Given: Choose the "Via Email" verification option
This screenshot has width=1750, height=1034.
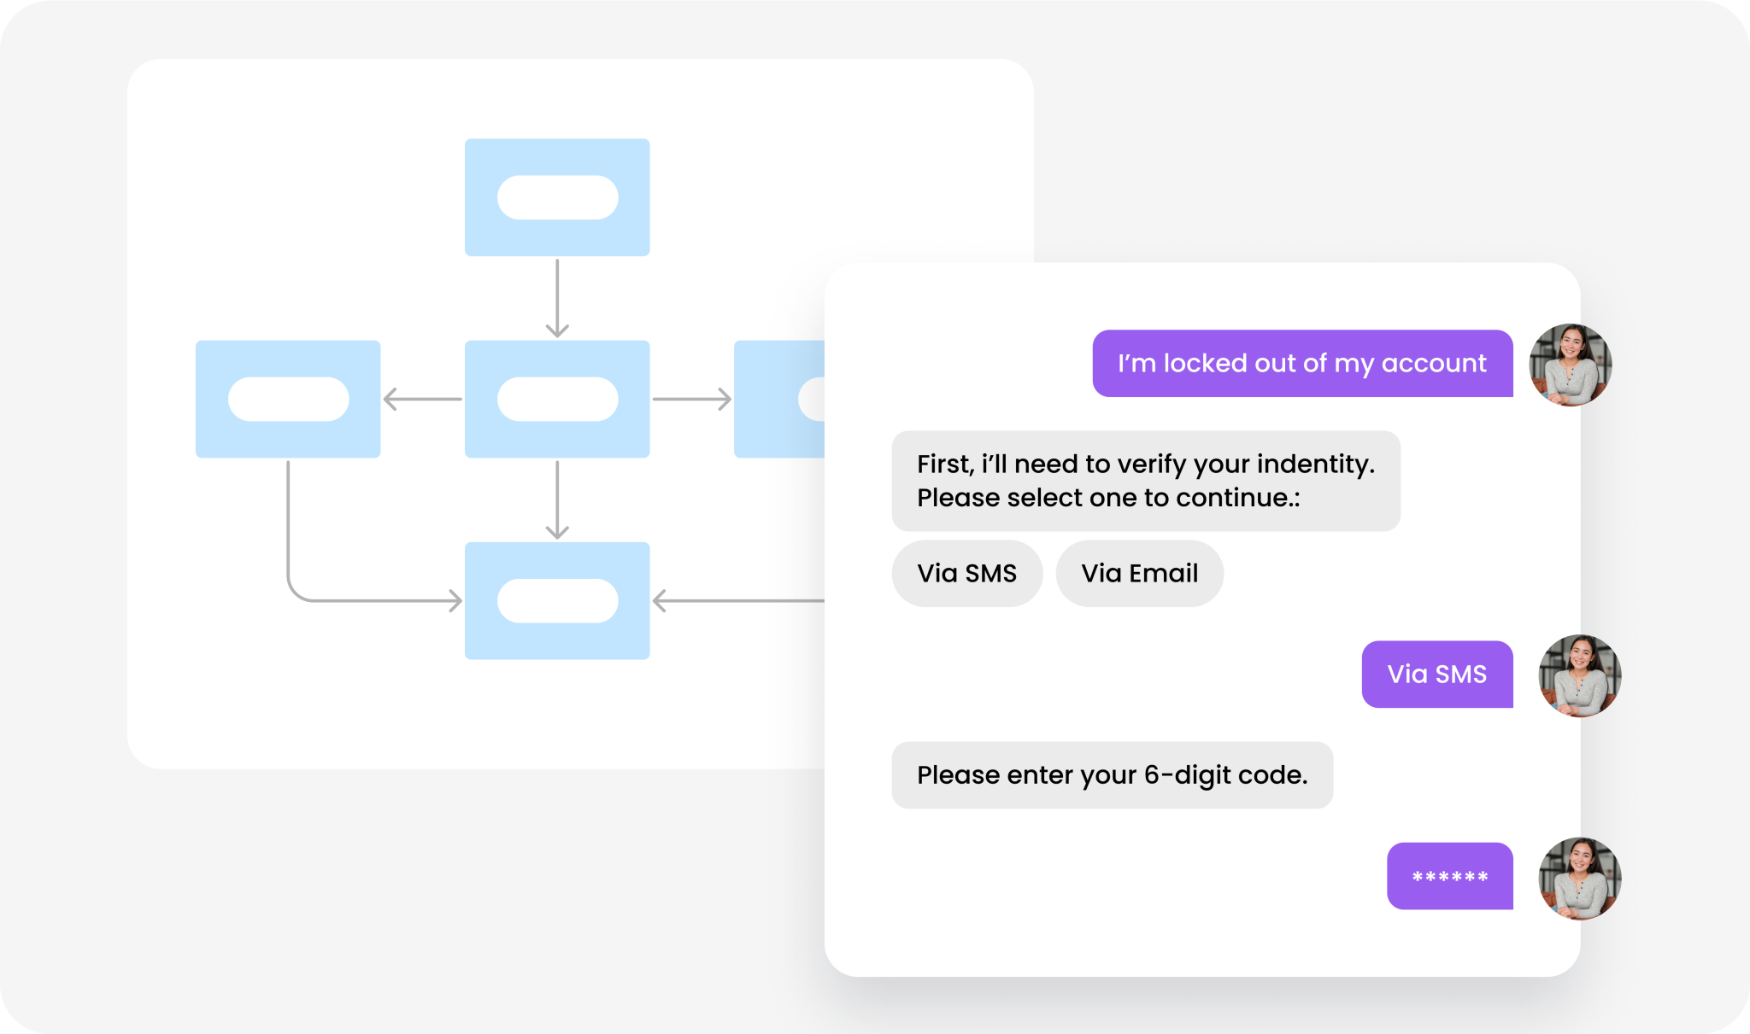Looking at the screenshot, I should point(1139,573).
